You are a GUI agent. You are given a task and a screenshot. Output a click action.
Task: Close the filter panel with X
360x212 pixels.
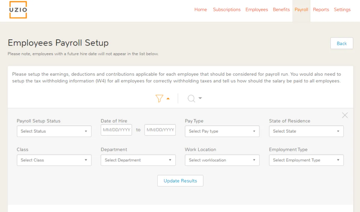coord(345,115)
